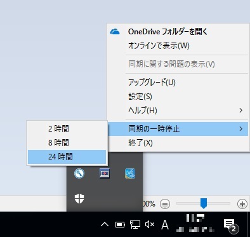Open the Intel graphics tray icon
Viewport: 250px width, 237px height.
130,173
